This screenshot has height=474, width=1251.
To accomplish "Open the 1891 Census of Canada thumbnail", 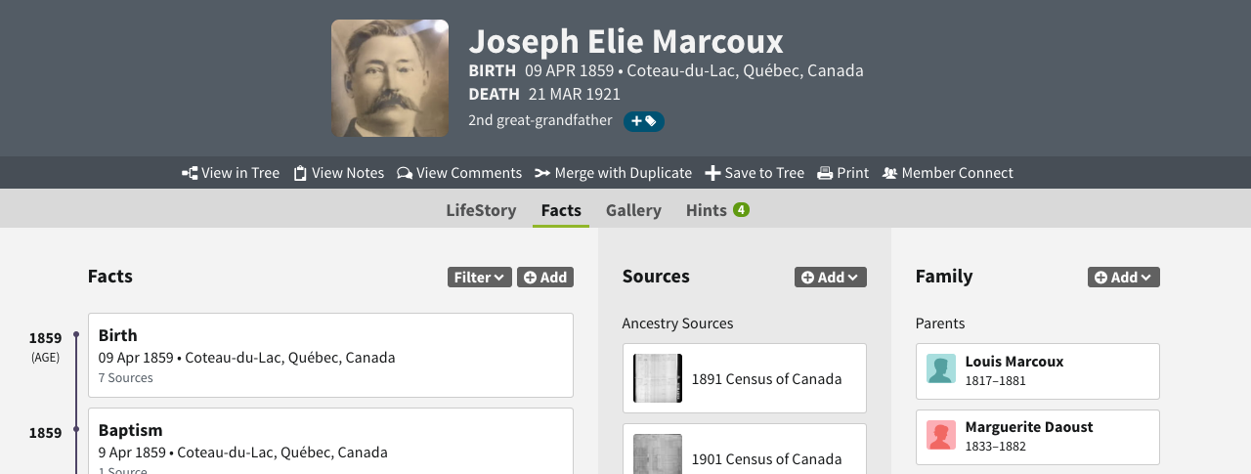I will pos(658,378).
